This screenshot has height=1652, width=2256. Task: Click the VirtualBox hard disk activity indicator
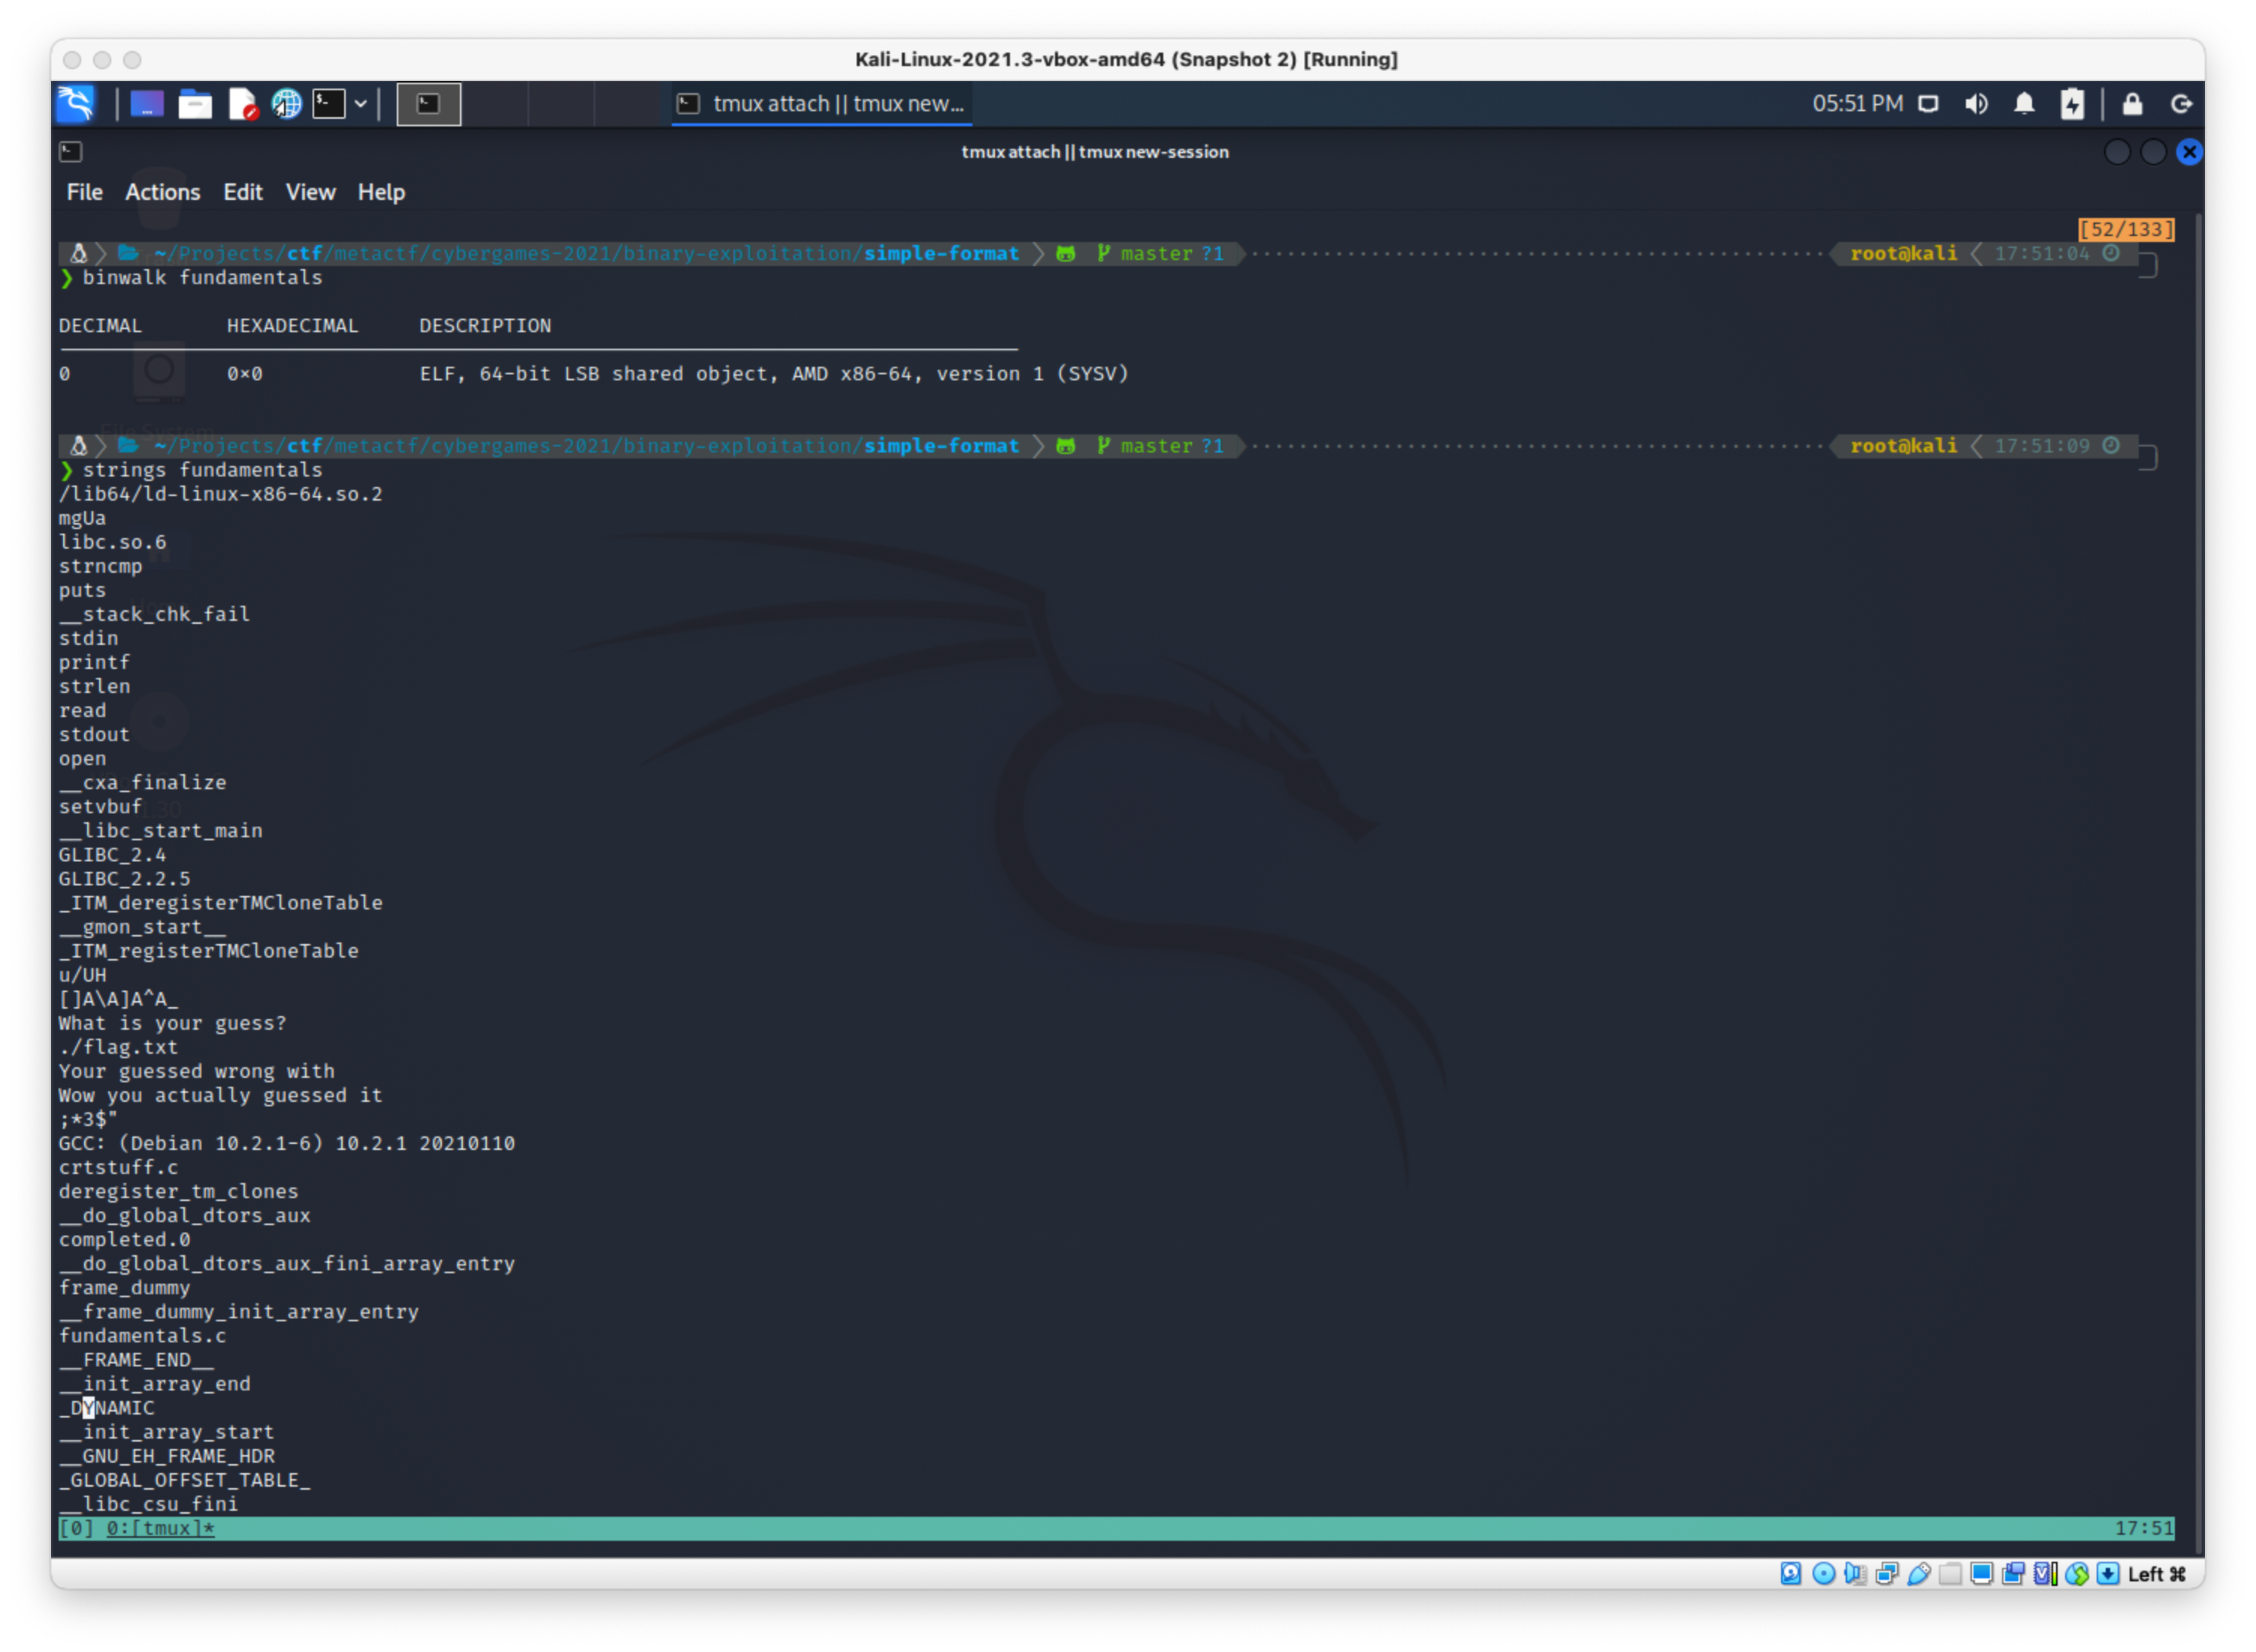[1791, 1575]
